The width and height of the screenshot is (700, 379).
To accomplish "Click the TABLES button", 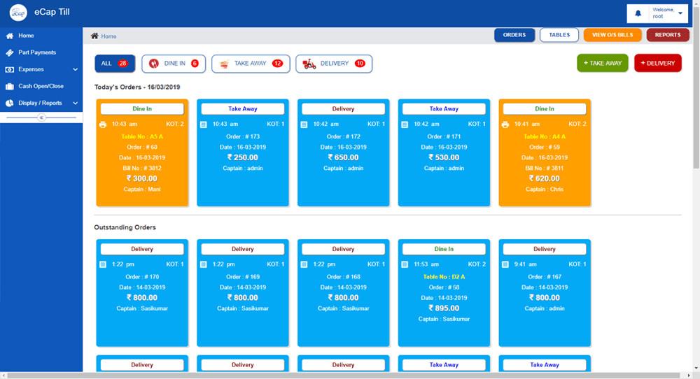I will 559,35.
